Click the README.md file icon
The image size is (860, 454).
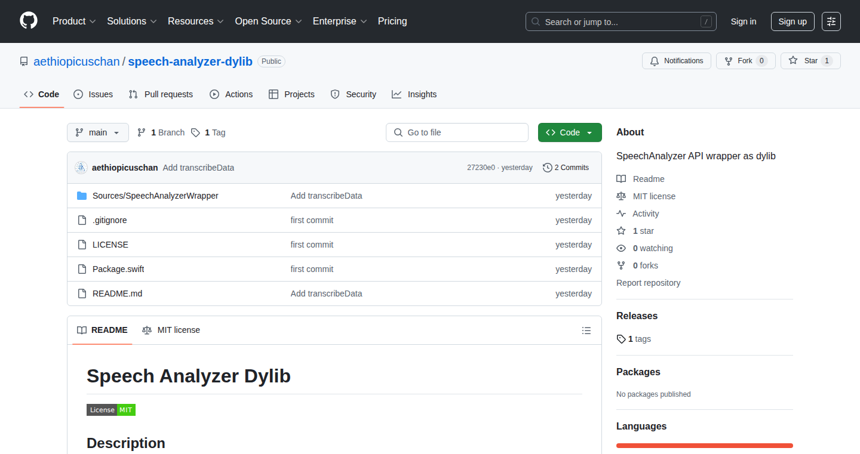tap(82, 294)
